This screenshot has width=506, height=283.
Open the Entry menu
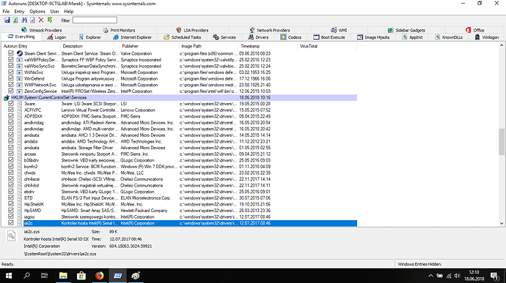coord(19,11)
